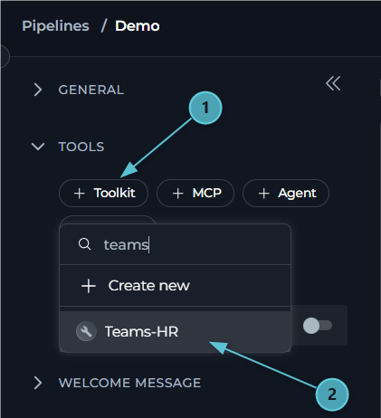This screenshot has width=381, height=418.
Task: Click the plus icon in Create new
Action: (89, 286)
